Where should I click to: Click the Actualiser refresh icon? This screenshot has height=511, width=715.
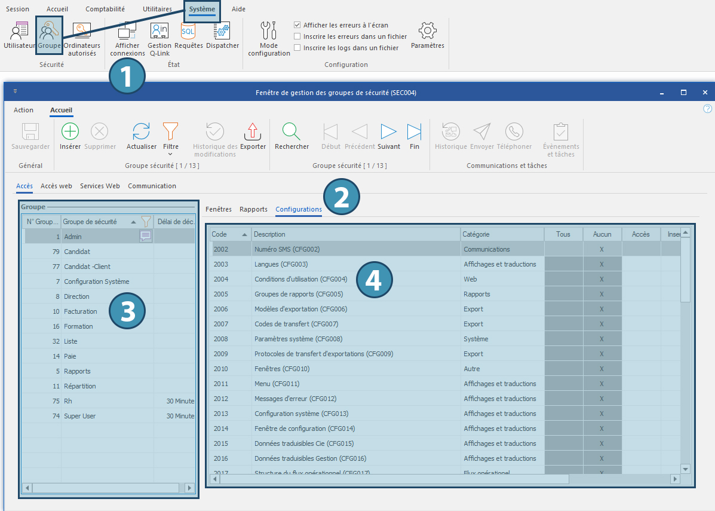pyautogui.click(x=141, y=131)
